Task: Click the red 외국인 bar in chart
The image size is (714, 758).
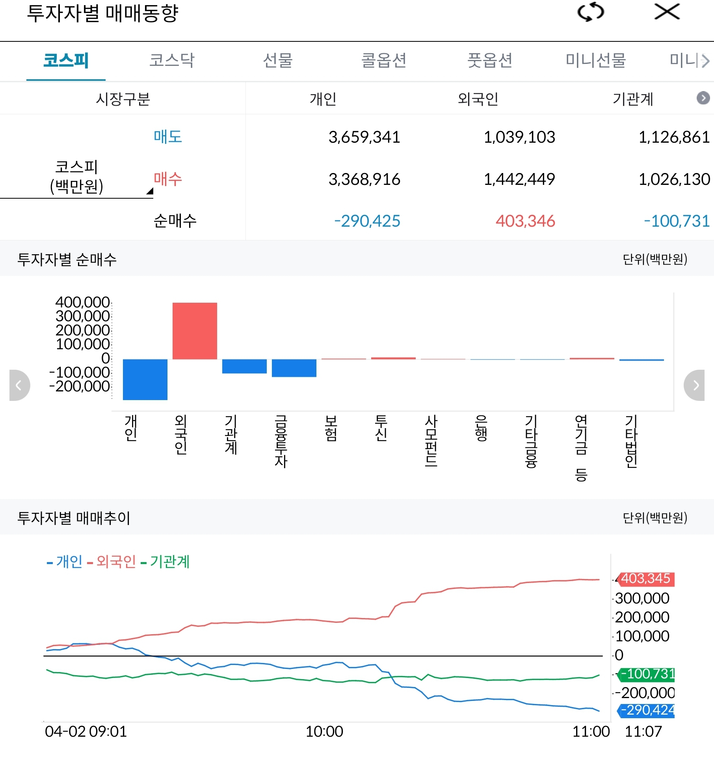Action: pos(195,331)
